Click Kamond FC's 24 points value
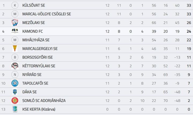 click(189, 31)
